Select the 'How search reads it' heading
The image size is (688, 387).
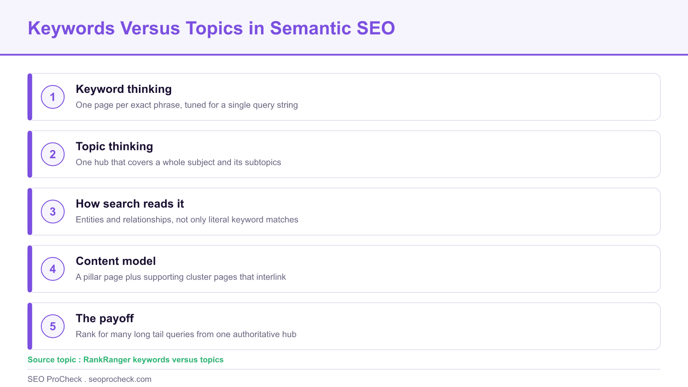pos(130,204)
